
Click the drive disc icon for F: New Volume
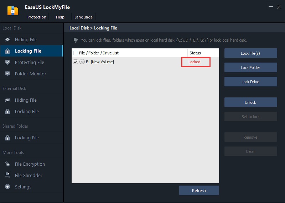click(82, 62)
